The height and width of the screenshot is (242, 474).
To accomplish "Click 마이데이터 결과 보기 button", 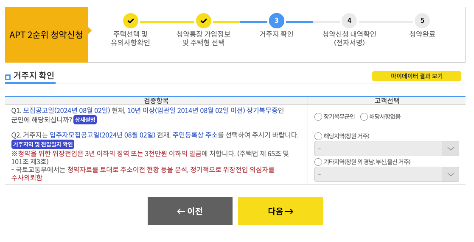I will click(417, 76).
